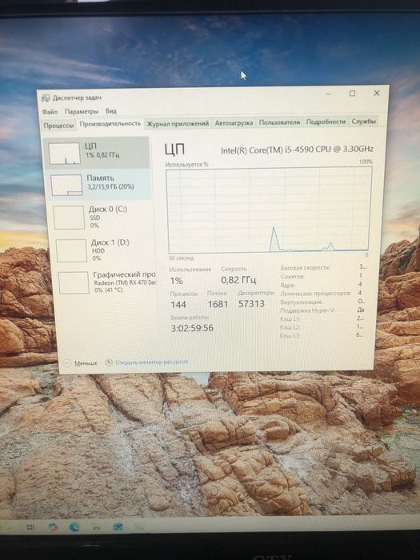
Task: Switch to the Процессы tab
Action: (58, 126)
